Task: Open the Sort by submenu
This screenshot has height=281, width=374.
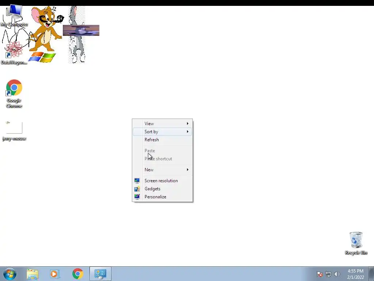Action: [162, 132]
